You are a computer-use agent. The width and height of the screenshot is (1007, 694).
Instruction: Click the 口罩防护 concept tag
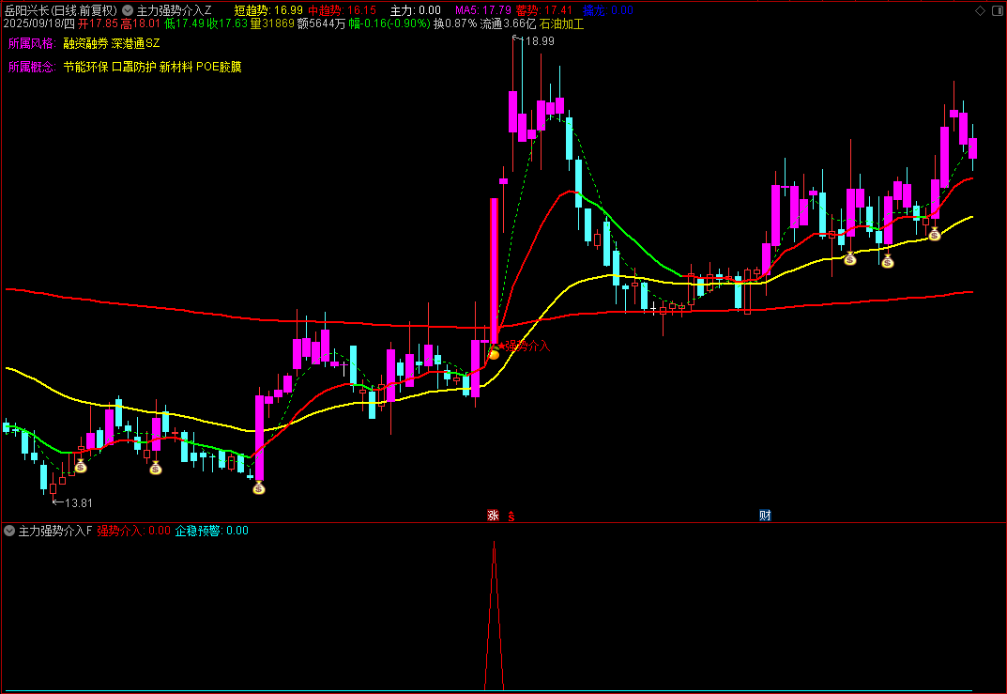pyautogui.click(x=134, y=67)
